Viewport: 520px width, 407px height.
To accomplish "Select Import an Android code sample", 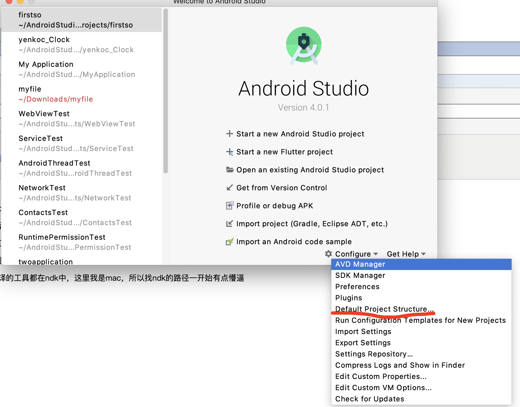I will click(294, 242).
